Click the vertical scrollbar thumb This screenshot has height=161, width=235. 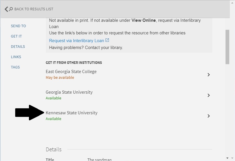pyautogui.click(x=228, y=47)
